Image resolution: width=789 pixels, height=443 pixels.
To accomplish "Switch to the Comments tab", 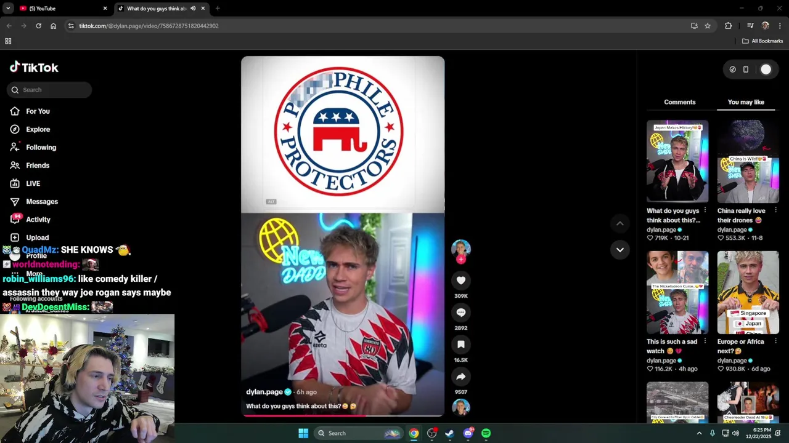I will click(679, 102).
